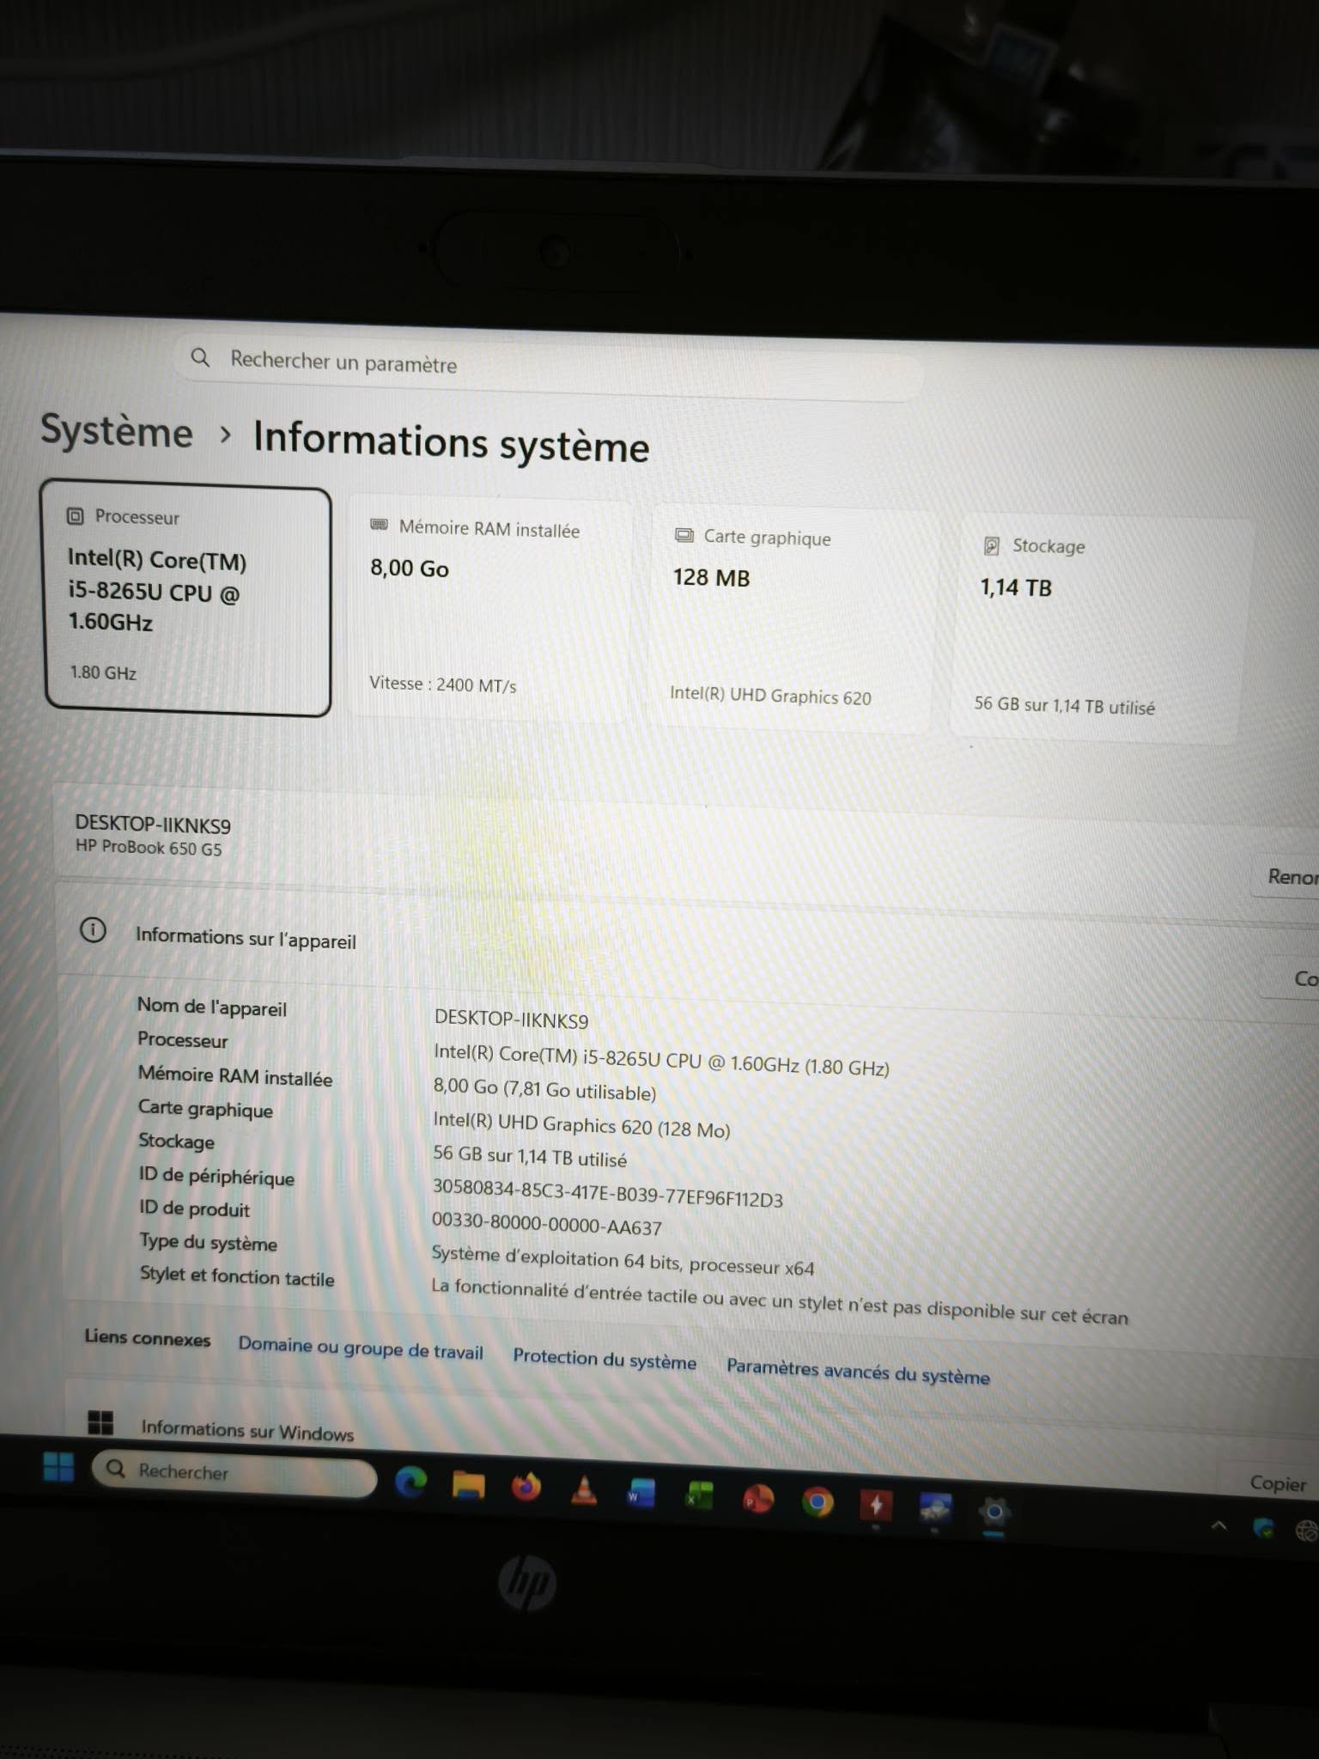Open Paramètres avancés du système link
This screenshot has width=1319, height=1759.
858,1372
